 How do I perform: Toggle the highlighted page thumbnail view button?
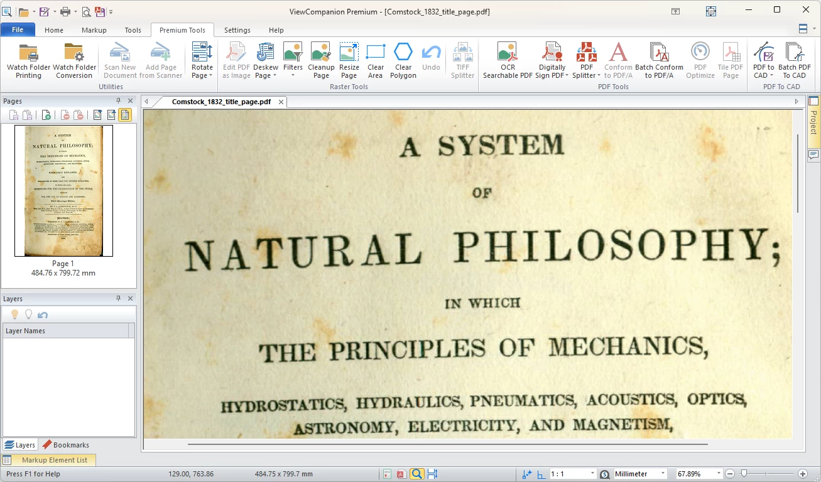pos(125,115)
